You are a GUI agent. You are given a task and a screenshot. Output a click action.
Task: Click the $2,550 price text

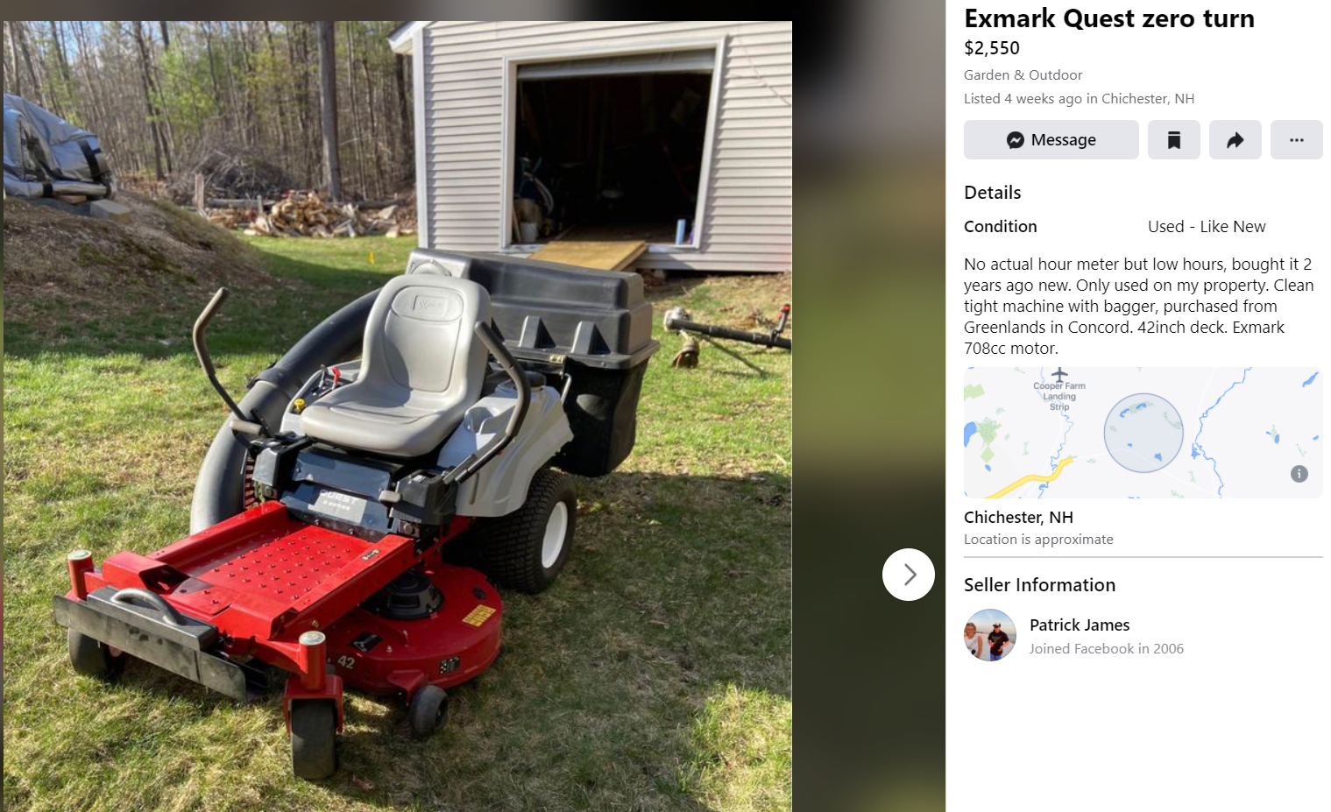[992, 48]
